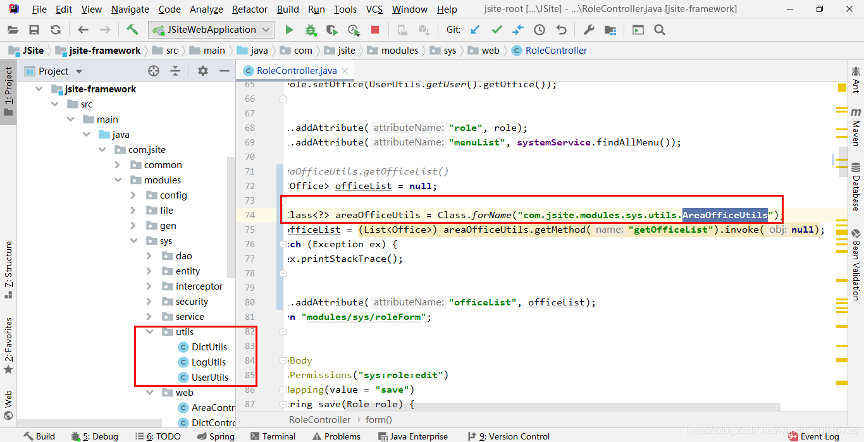Open the Event Log

pos(813,436)
